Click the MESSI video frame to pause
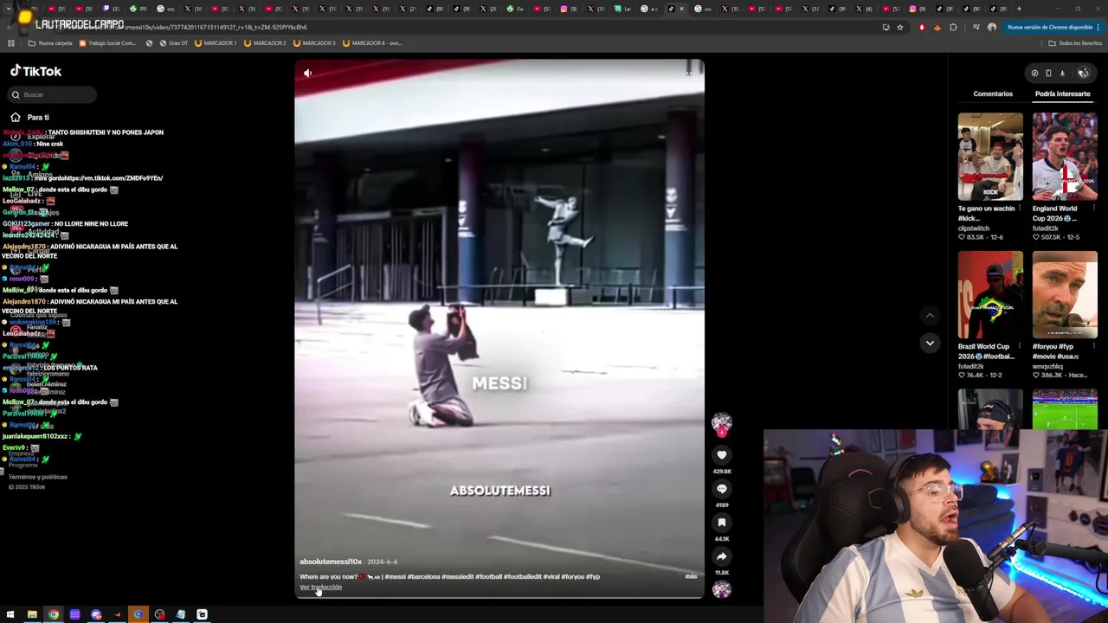Viewport: 1108px width, 623px height. coord(499,329)
